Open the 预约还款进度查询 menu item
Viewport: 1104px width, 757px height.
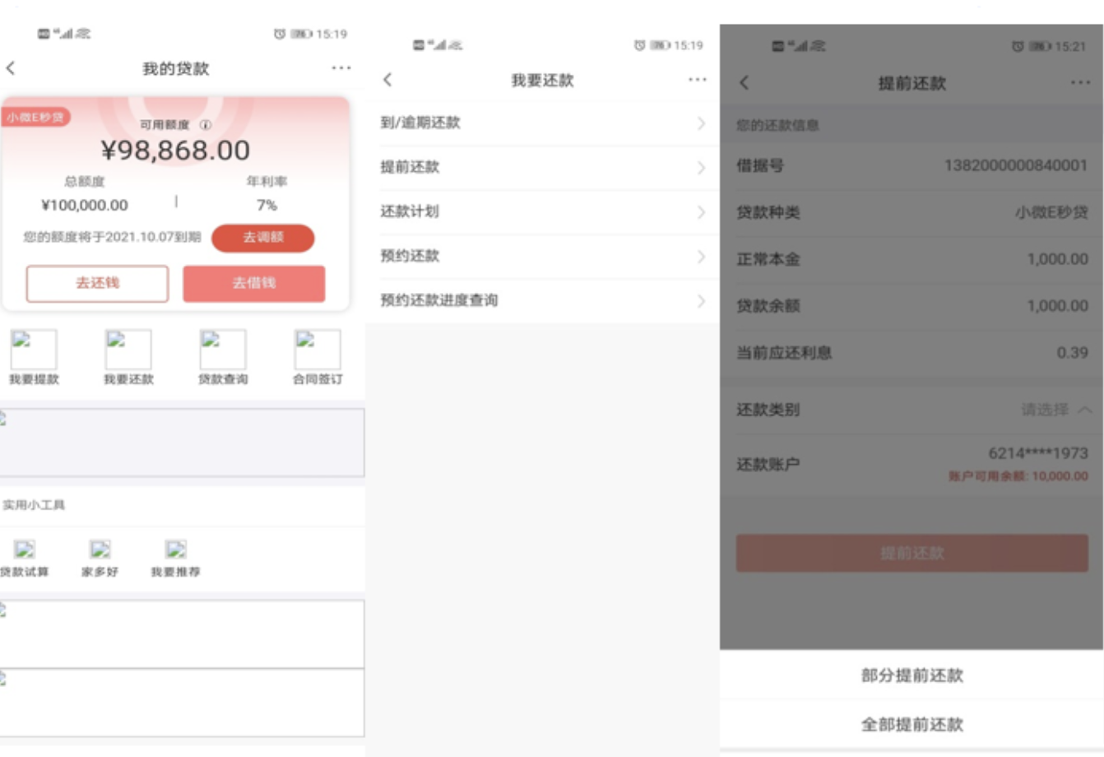[x=543, y=301]
